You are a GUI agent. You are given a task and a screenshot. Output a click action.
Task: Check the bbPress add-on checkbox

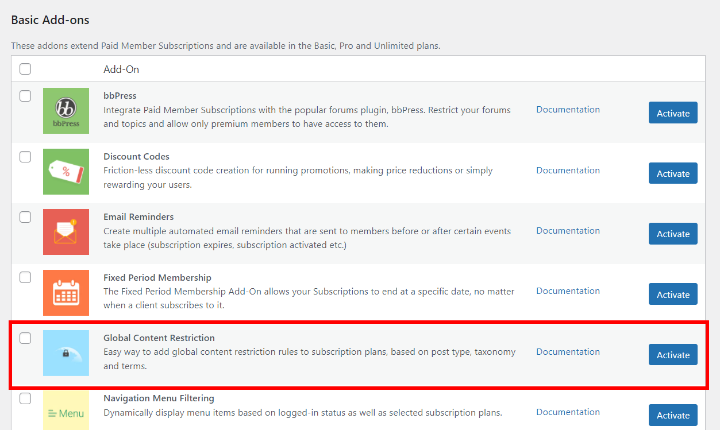pos(25,96)
